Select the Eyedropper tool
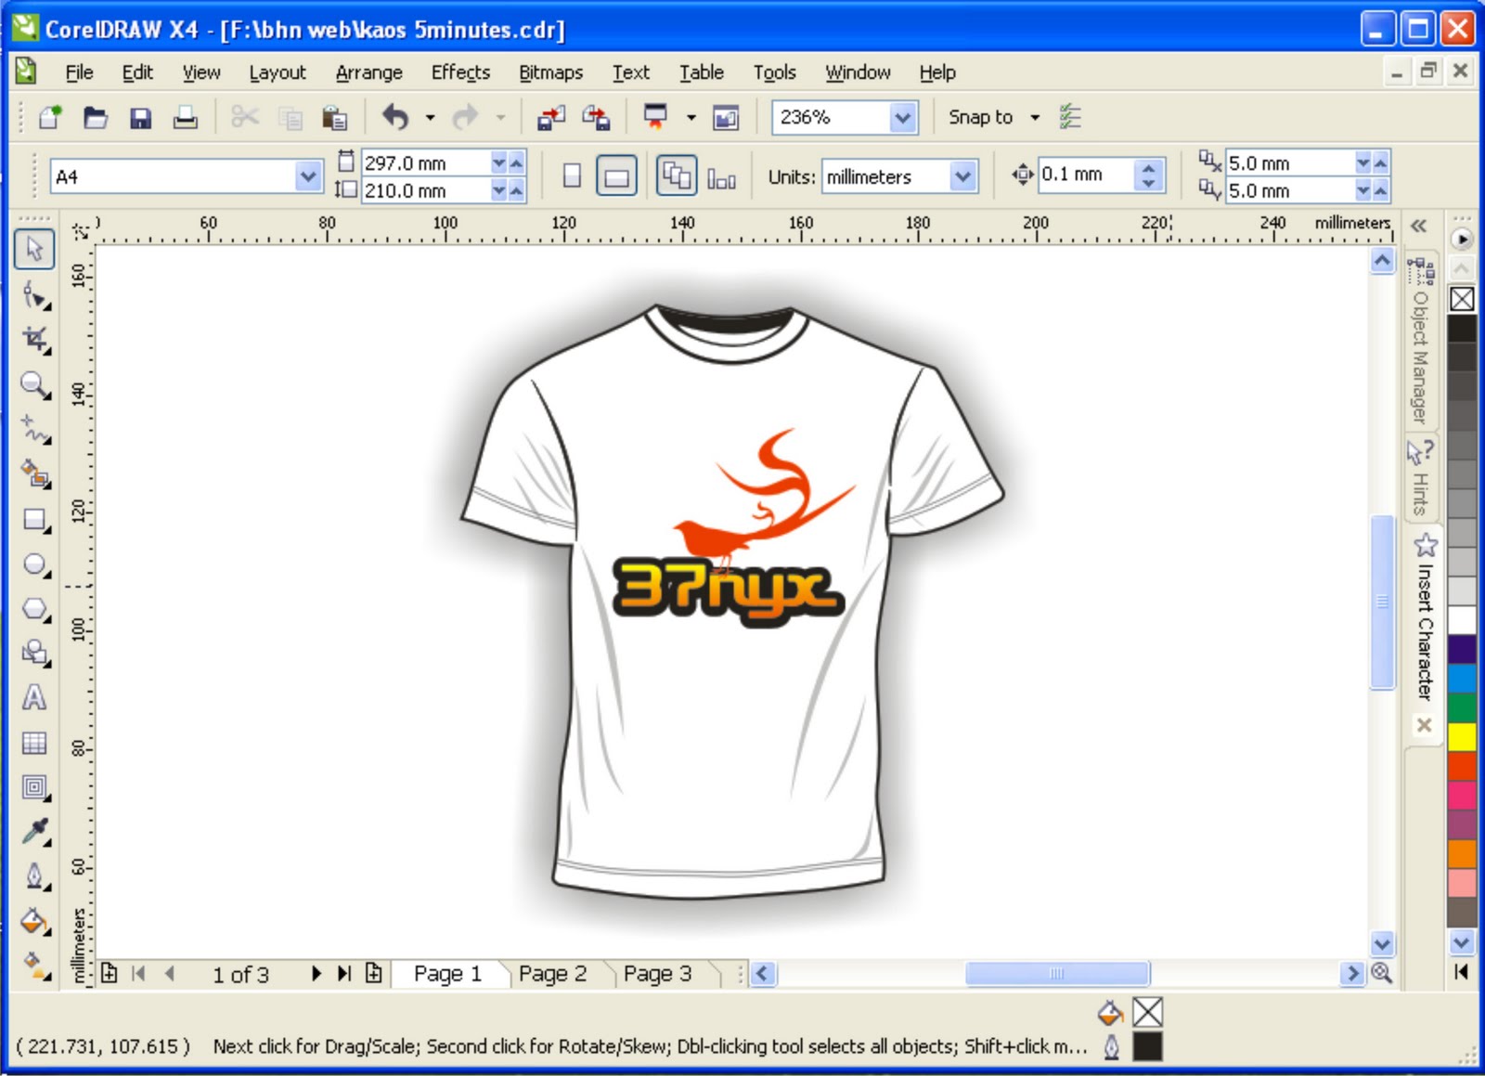This screenshot has width=1485, height=1076. (x=35, y=832)
